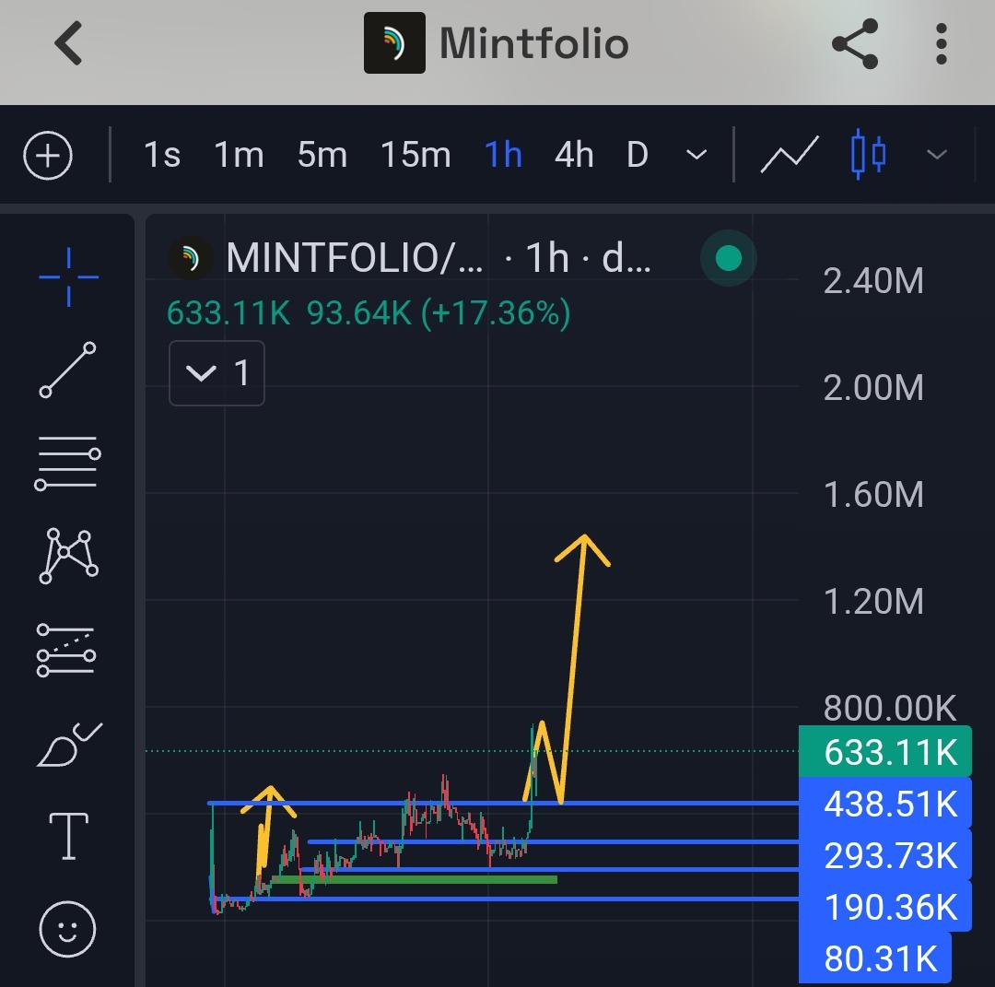Select the crosshair cursor tool
The height and width of the screenshot is (987, 995).
(68, 277)
